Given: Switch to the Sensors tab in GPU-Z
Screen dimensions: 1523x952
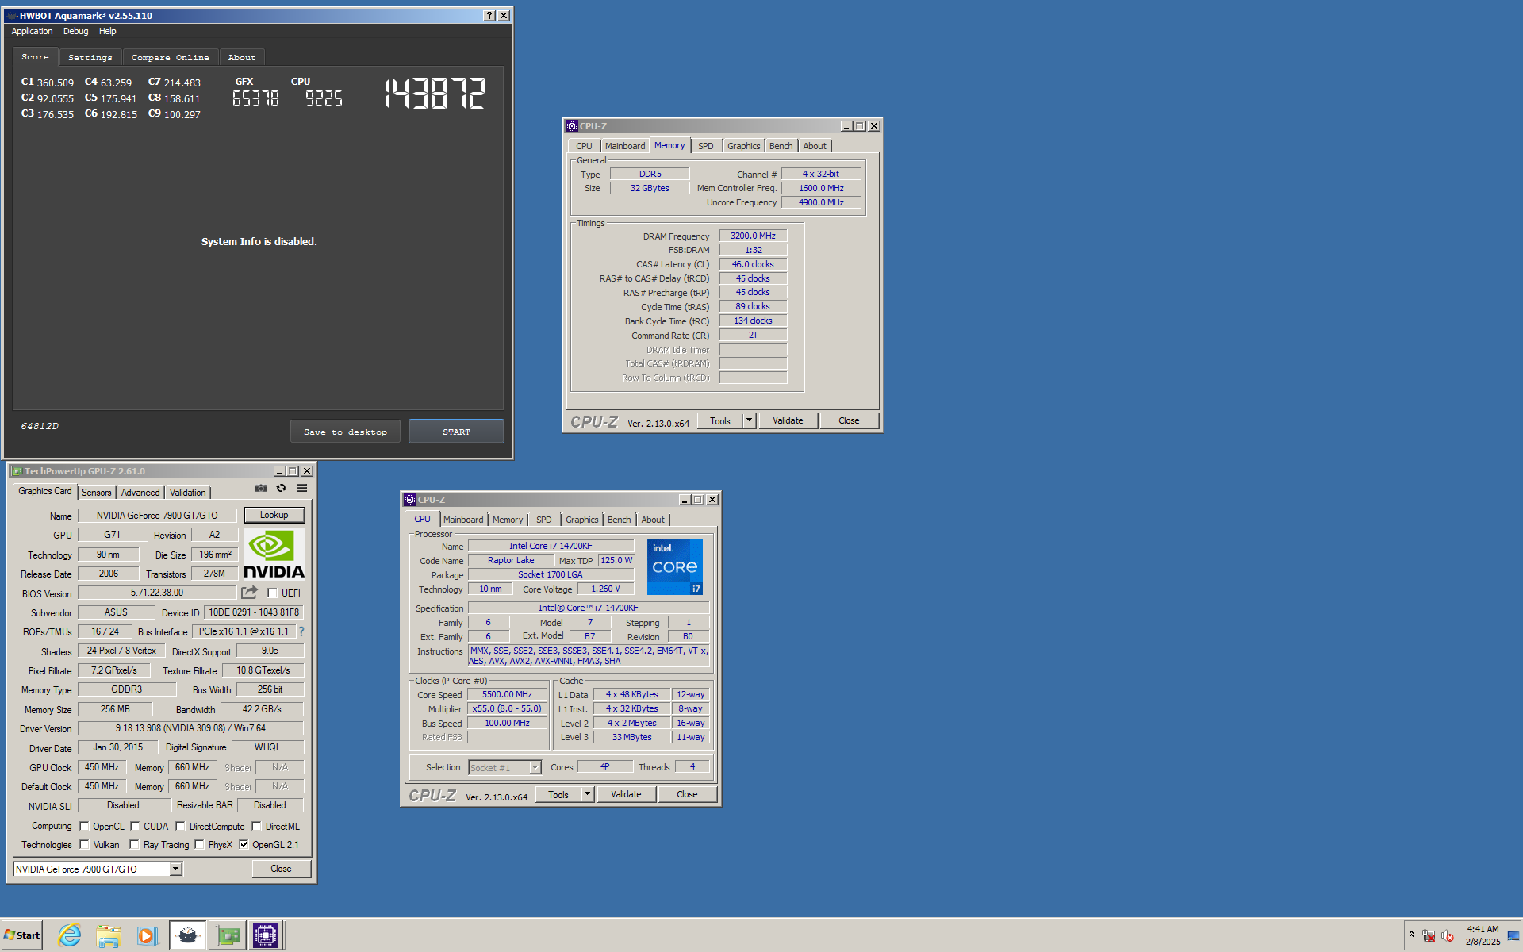Looking at the screenshot, I should pos(97,493).
